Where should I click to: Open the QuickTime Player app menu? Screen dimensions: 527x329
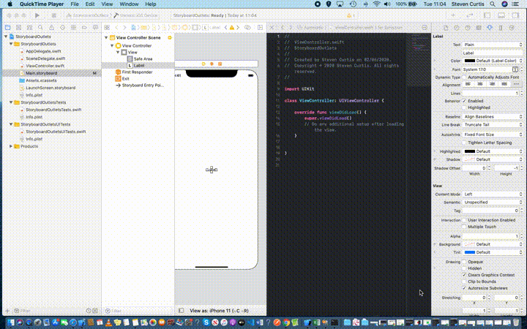point(42,4)
